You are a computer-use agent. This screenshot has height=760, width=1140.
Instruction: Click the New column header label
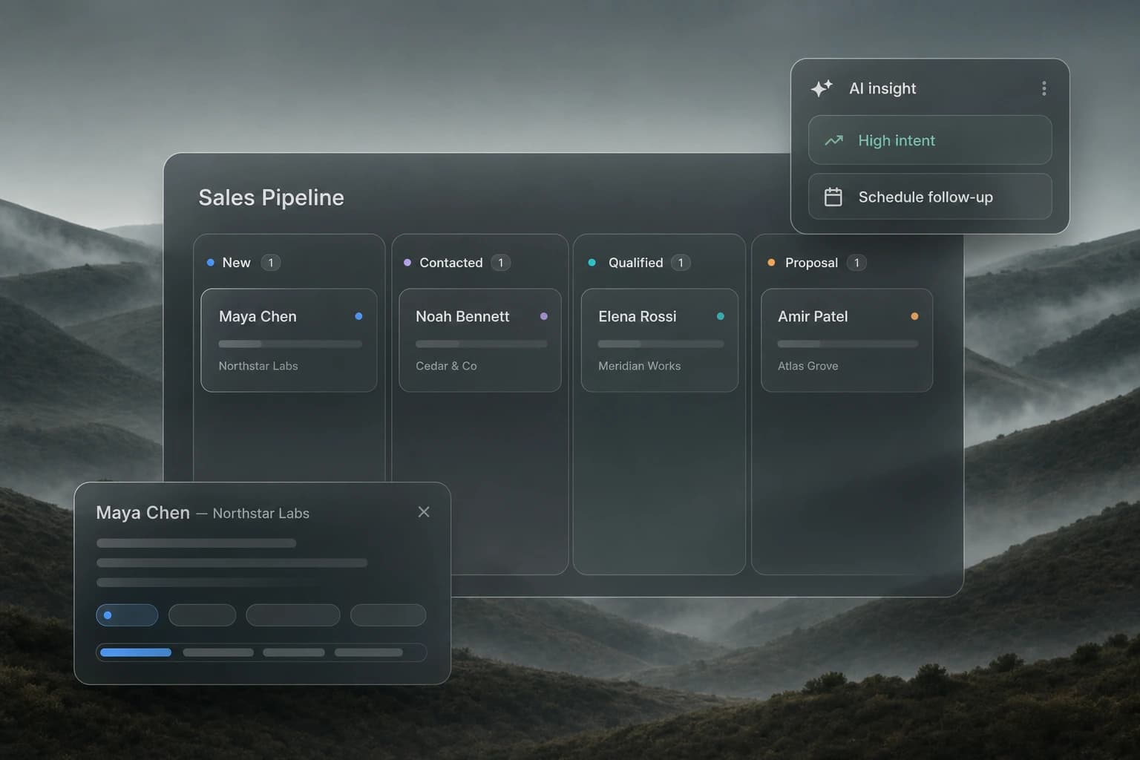pyautogui.click(x=236, y=263)
